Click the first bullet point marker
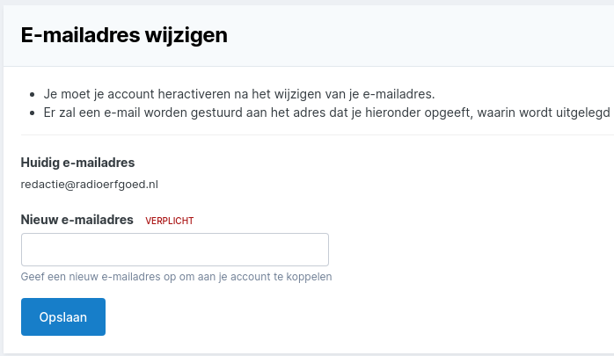This screenshot has width=614, height=356. tap(32, 94)
